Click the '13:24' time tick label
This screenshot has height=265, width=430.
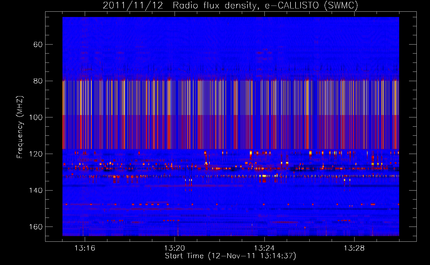(264, 248)
